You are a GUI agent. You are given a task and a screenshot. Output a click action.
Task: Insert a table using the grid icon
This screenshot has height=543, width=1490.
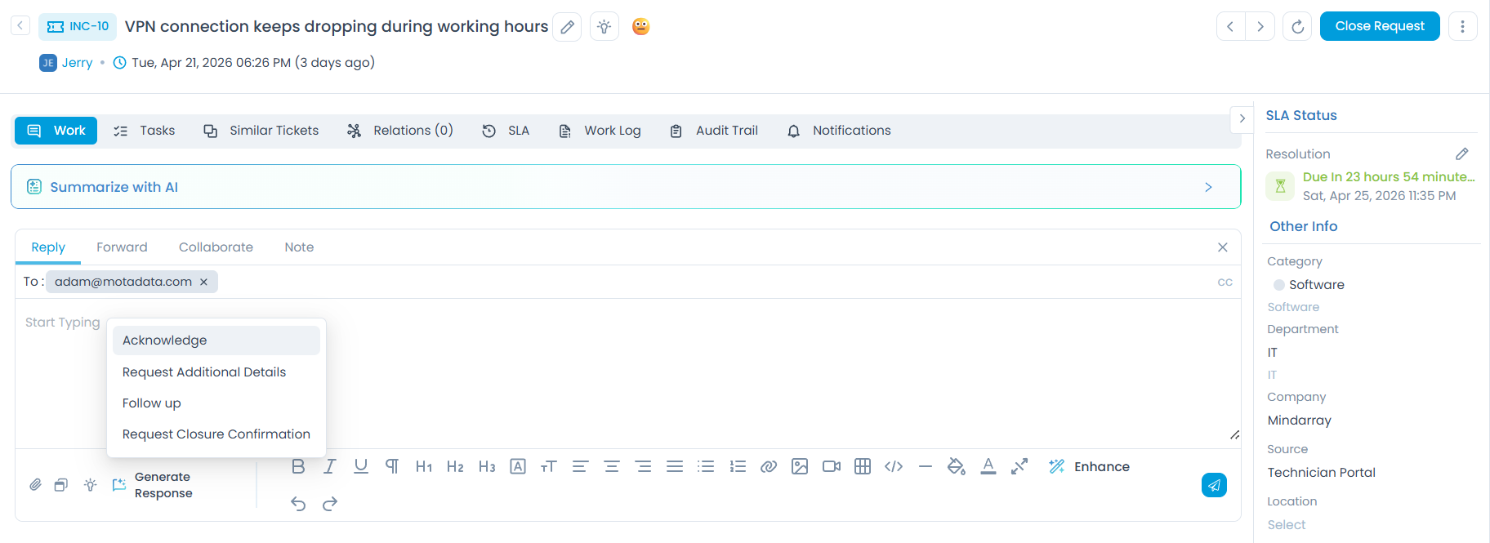[863, 466]
